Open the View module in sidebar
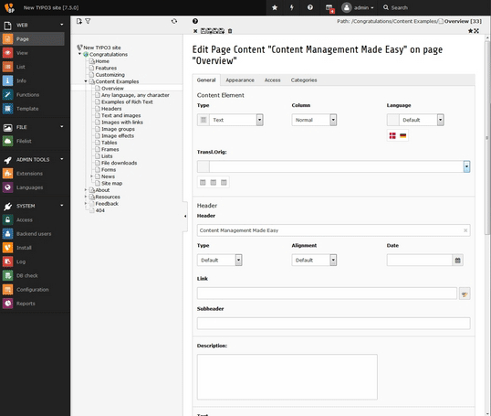Viewport: 491px width, 416px height. pos(22,53)
